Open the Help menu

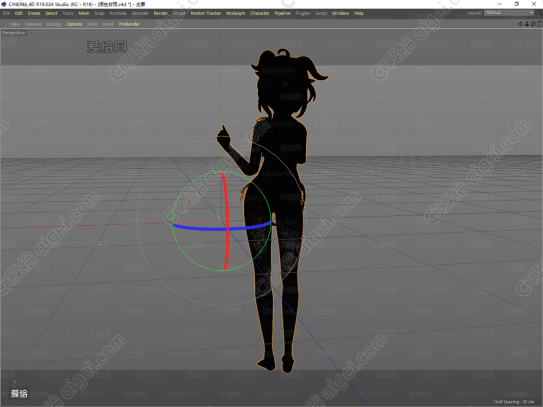[359, 13]
